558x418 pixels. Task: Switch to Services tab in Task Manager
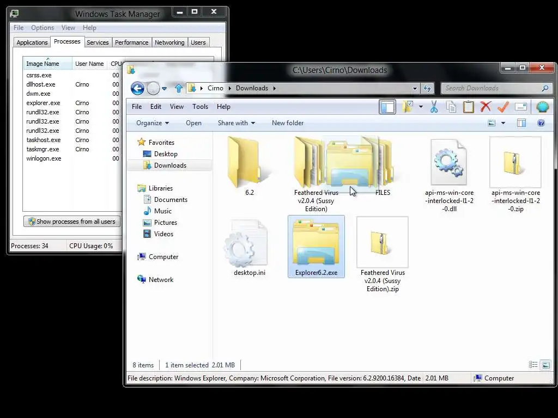tap(98, 42)
